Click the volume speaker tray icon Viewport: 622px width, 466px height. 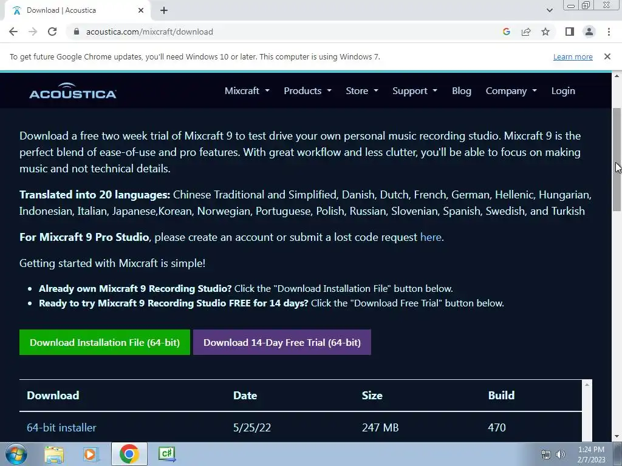[561, 454]
